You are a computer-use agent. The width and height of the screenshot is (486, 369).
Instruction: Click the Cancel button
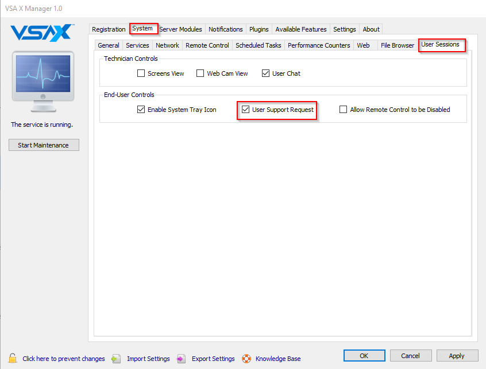[410, 356]
